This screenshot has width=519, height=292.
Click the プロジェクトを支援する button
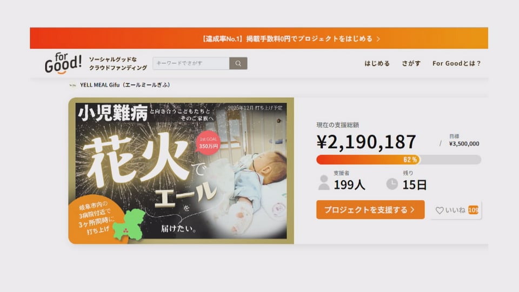coord(370,210)
